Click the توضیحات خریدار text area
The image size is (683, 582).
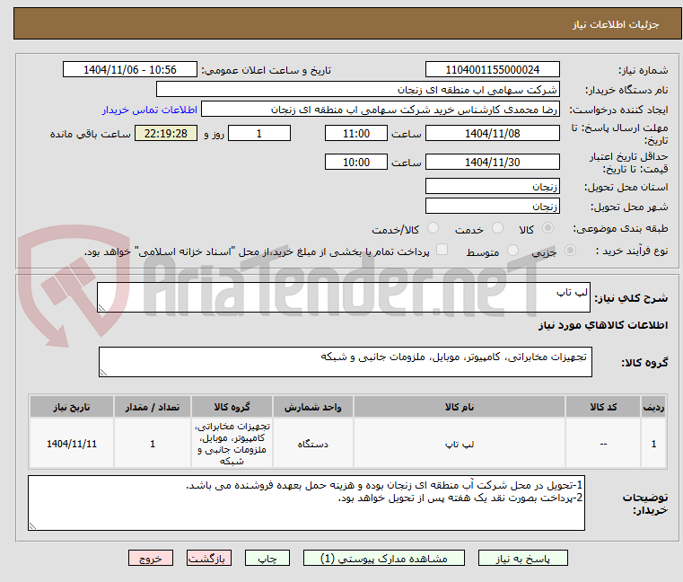(306, 503)
